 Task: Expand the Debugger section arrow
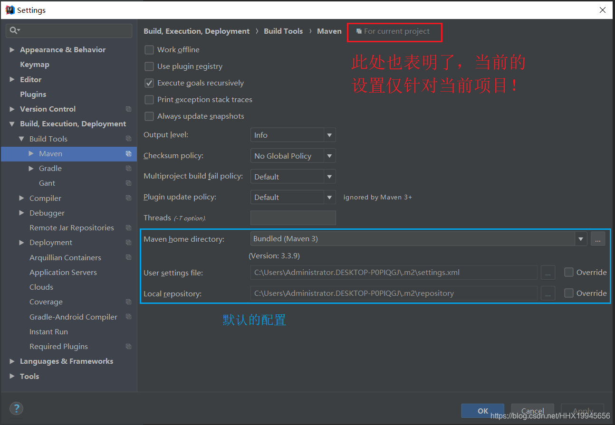pos(22,213)
